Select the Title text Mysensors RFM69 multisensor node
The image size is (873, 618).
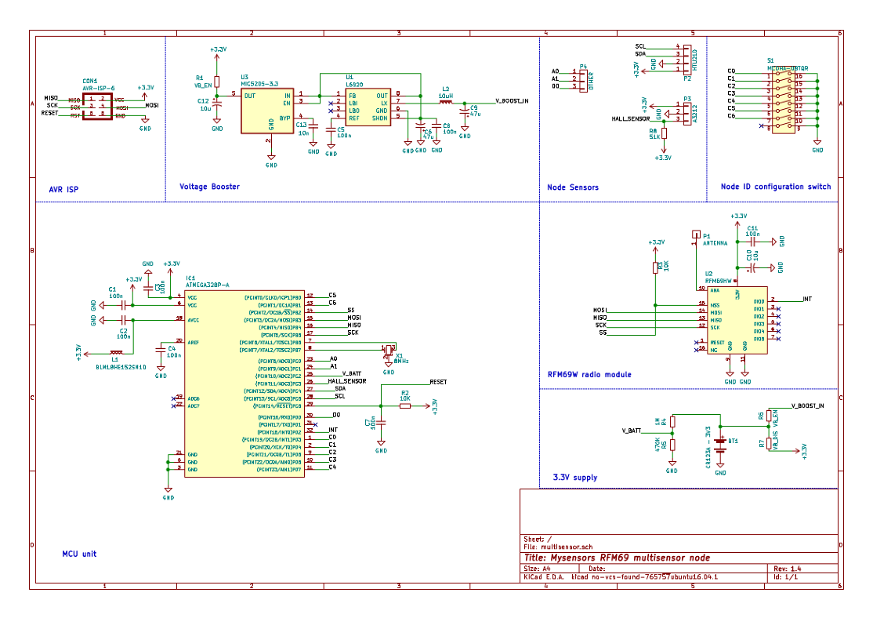point(619,557)
